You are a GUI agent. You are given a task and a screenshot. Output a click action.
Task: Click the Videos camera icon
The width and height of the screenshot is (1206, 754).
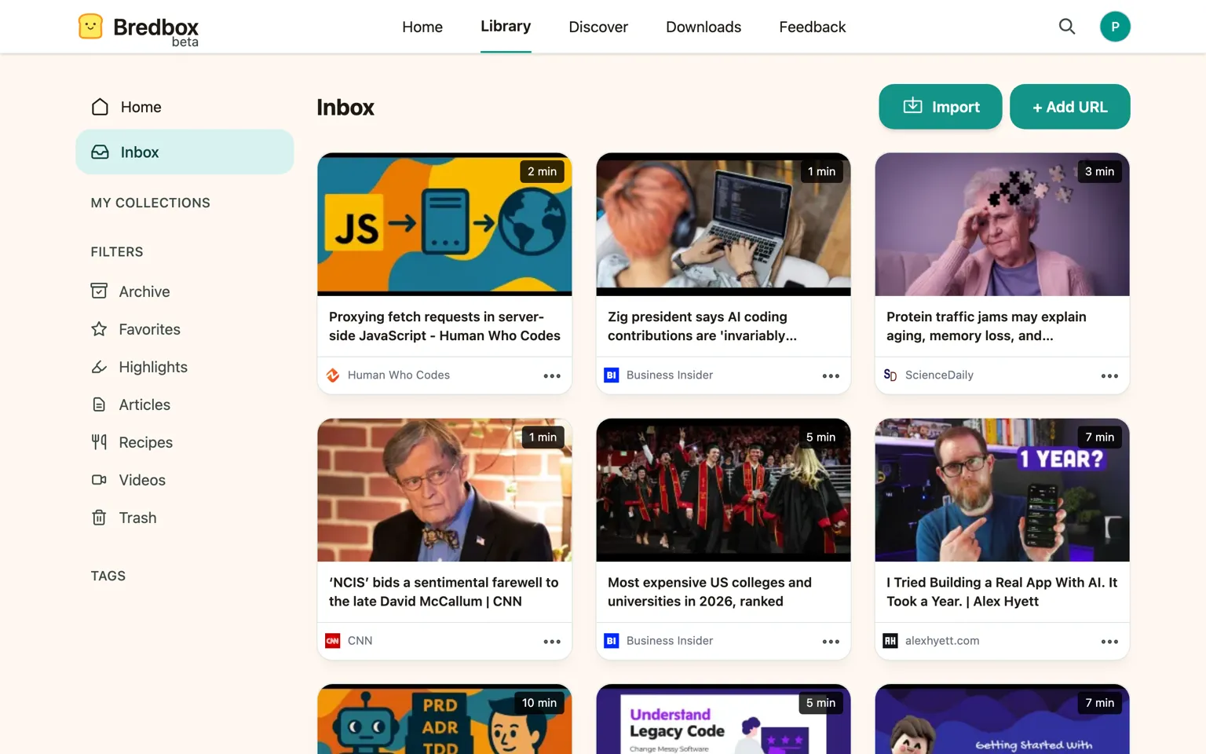99,480
